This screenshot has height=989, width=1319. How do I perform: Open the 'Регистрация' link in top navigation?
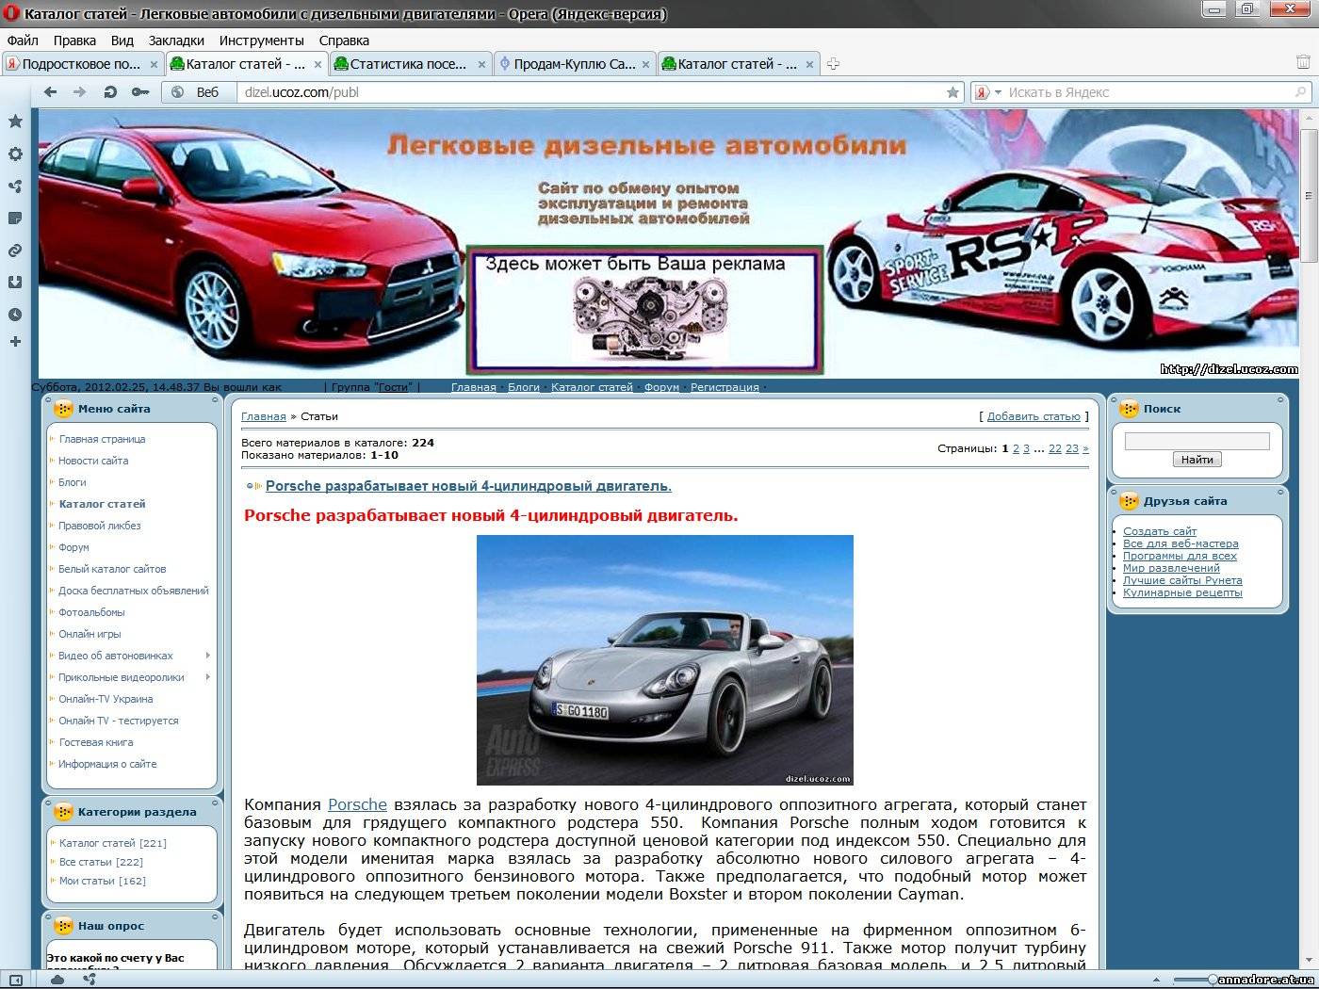pos(725,387)
